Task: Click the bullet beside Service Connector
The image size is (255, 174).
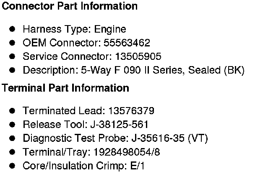Action: 13,56
